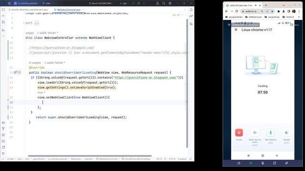Click the Share icon in Chrome address bar
The width and height of the screenshot is (305, 171).
tap(267, 11)
